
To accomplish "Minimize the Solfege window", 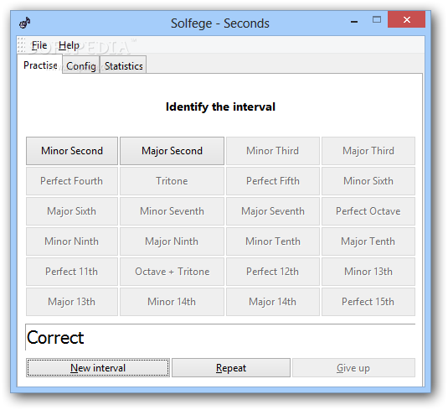I will point(354,22).
